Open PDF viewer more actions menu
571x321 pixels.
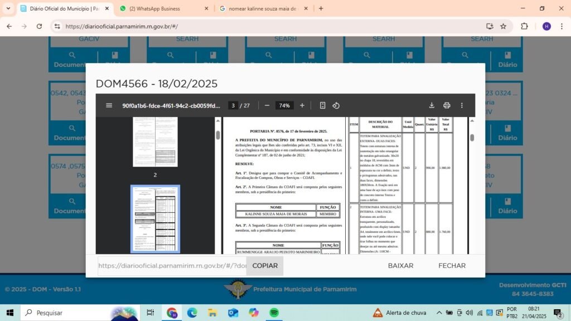click(x=462, y=105)
